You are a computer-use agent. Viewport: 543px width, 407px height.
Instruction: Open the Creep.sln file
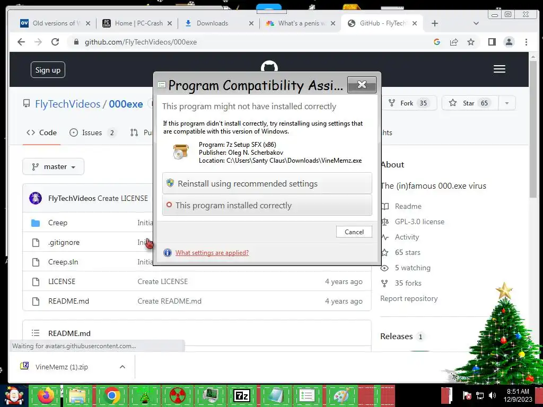[63, 262]
